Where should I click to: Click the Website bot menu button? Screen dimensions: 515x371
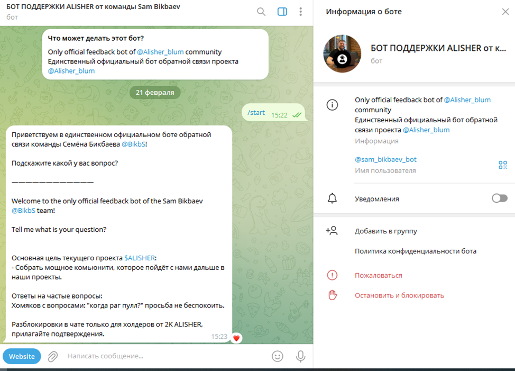coord(22,356)
